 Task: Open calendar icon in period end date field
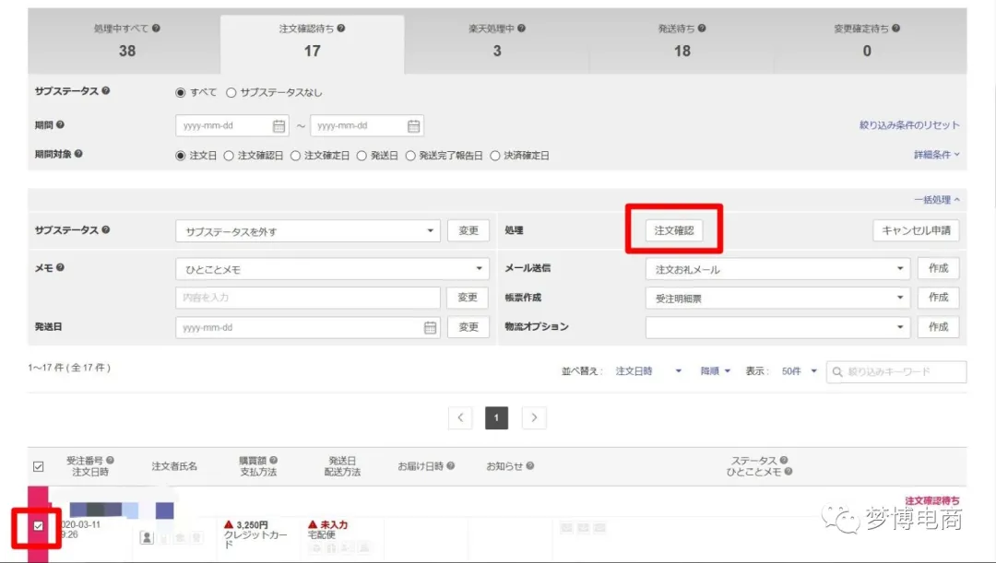pos(413,126)
